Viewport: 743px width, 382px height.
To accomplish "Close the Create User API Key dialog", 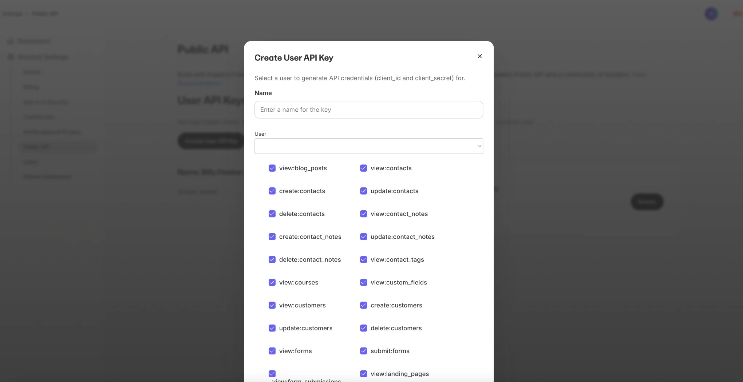I will pos(479,56).
